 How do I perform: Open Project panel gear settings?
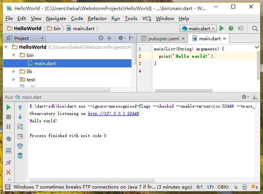122,38
